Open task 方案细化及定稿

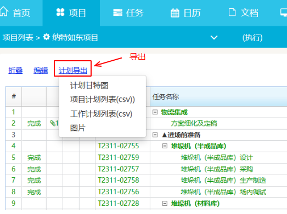(x=194, y=124)
